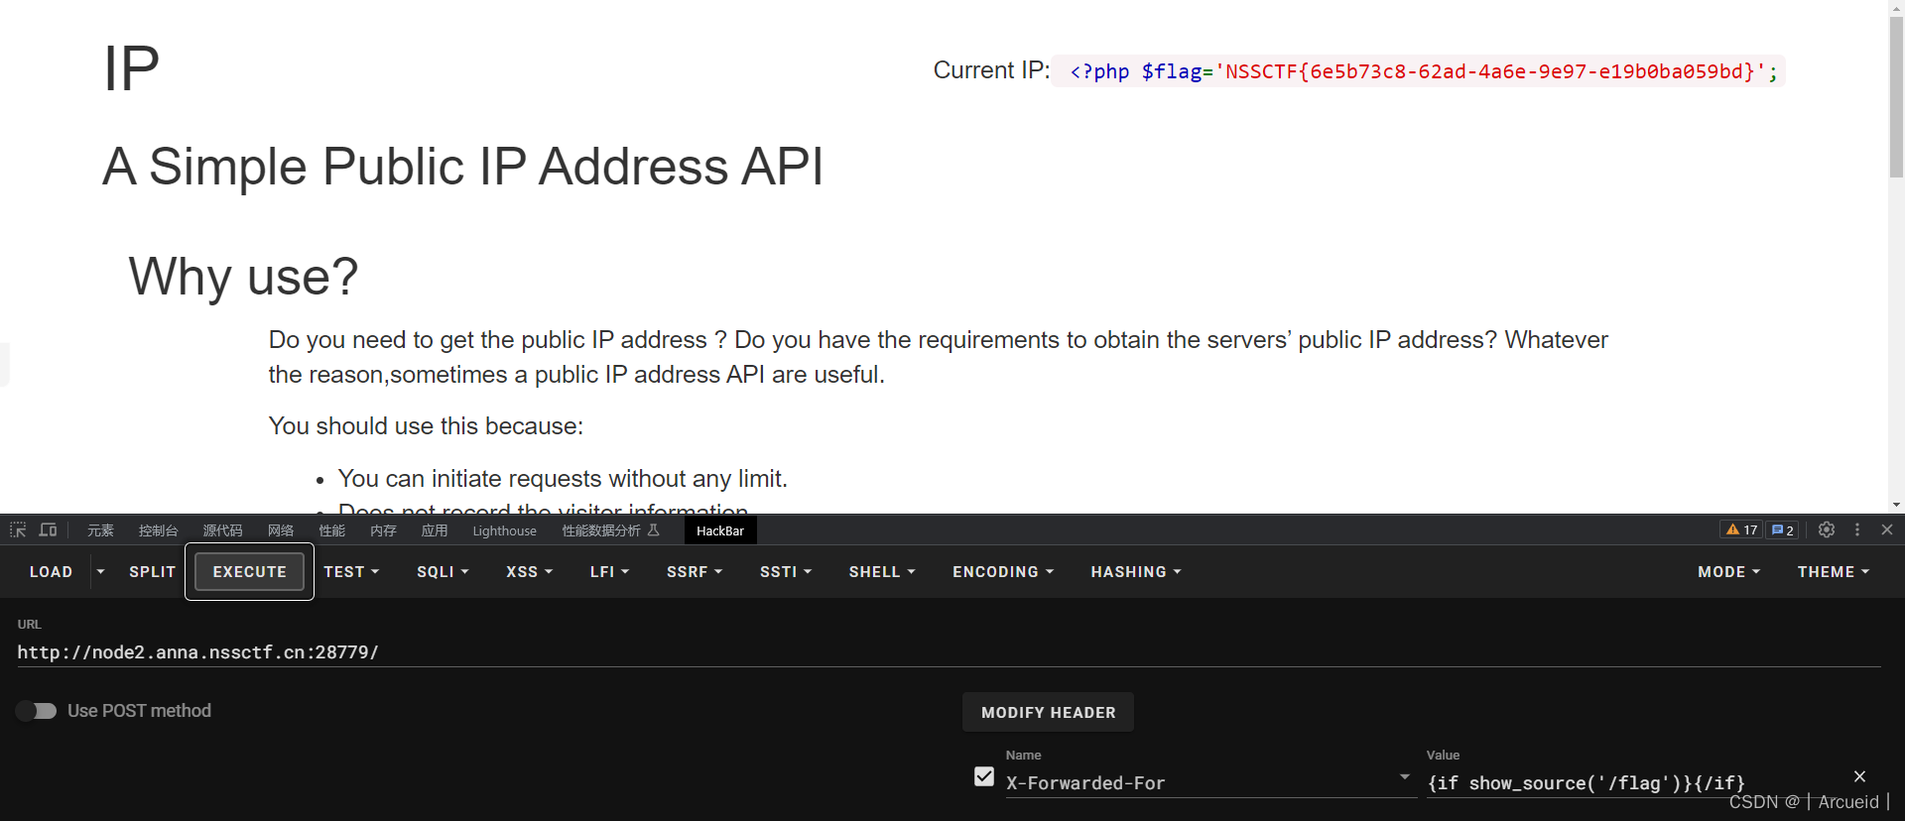Toggle the device toolbar icon
Viewport: 1905px width, 821px height.
coord(48,530)
